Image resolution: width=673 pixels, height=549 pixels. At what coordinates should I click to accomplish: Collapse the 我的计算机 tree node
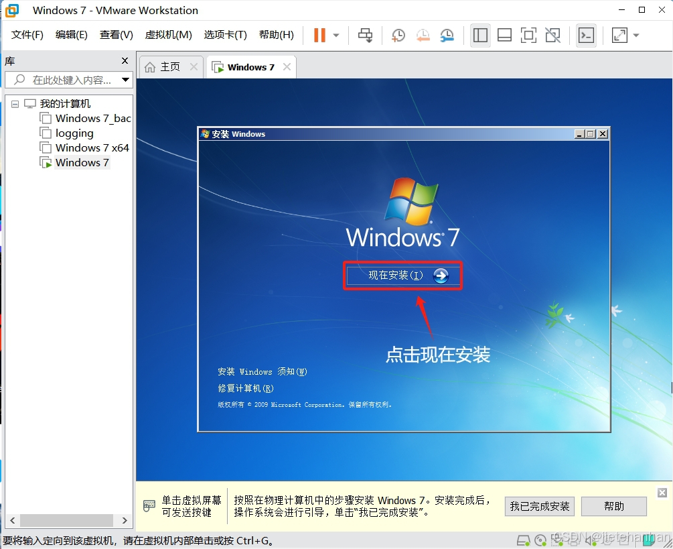pos(15,104)
